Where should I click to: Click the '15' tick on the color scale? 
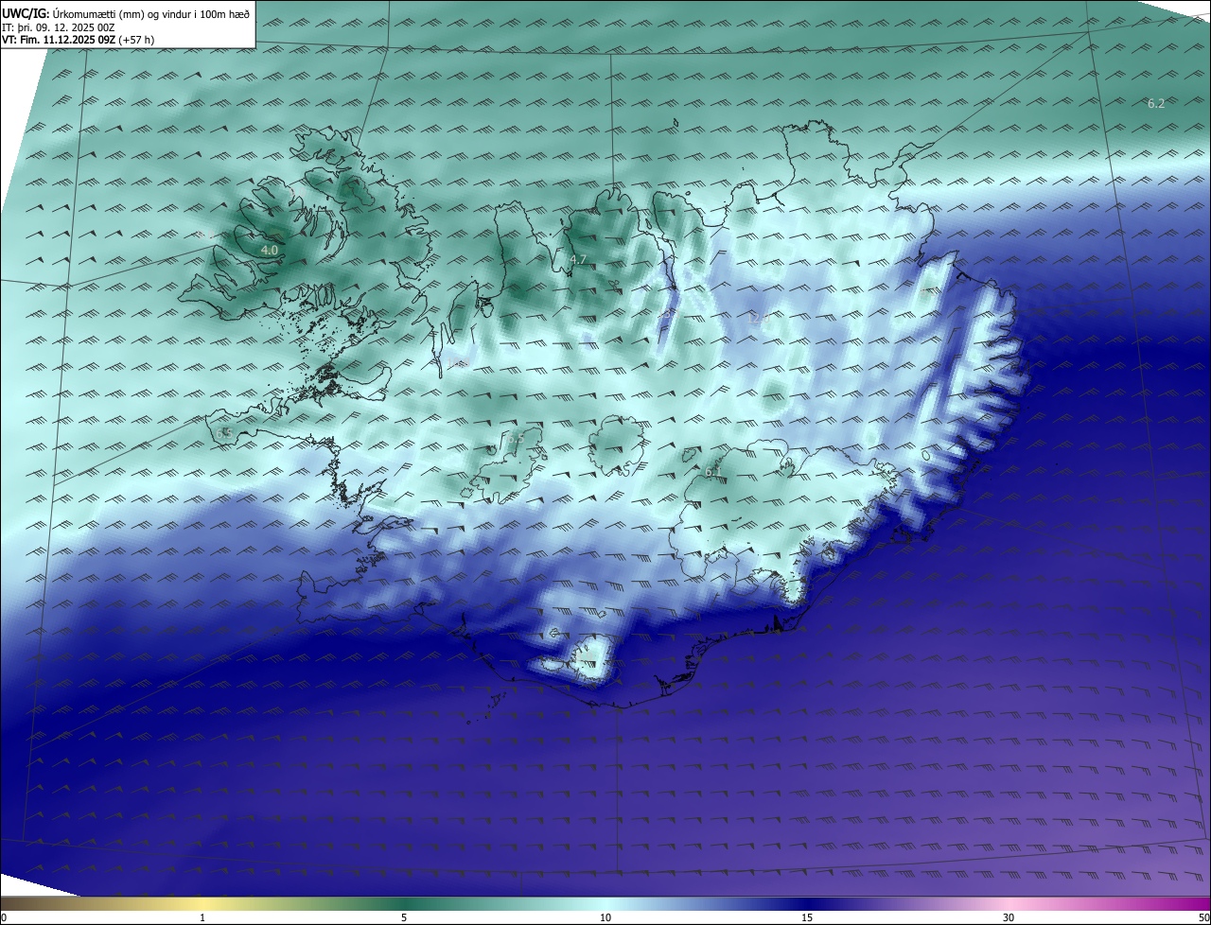[807, 917]
